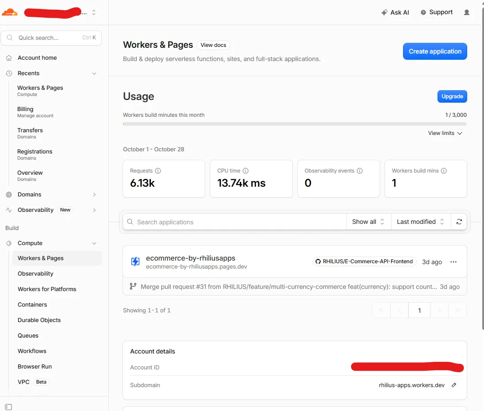
Task: Open the account switcher arrows
Action: click(x=94, y=12)
